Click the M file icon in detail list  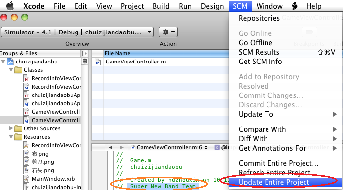pyautogui.click(x=98, y=62)
